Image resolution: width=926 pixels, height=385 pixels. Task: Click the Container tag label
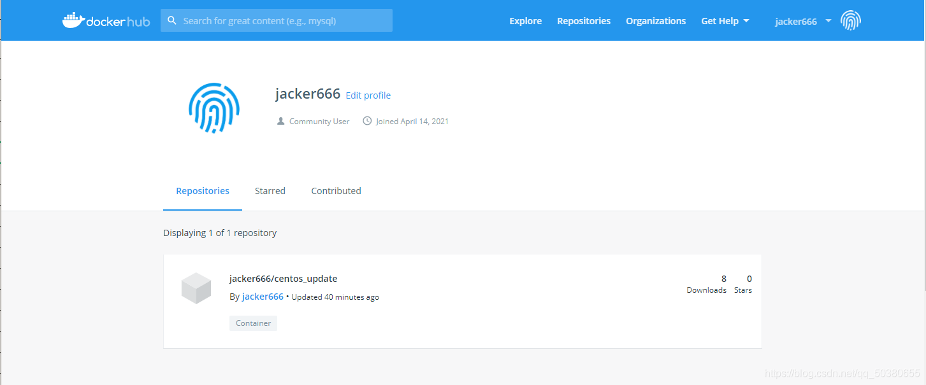(x=253, y=323)
